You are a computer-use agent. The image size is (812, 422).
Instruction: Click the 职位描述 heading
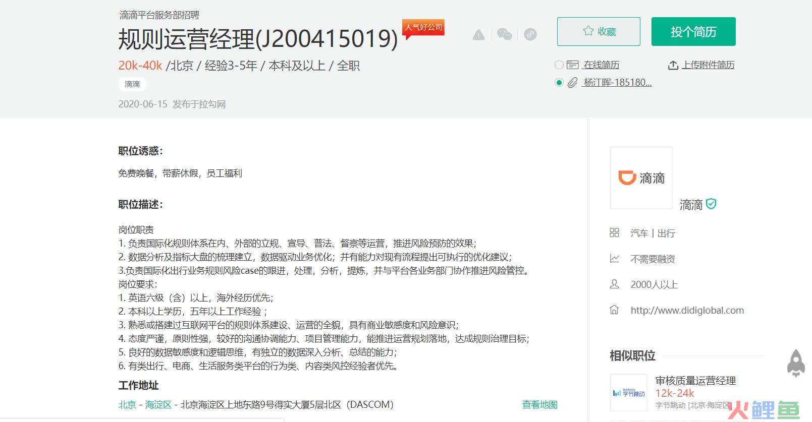141,204
